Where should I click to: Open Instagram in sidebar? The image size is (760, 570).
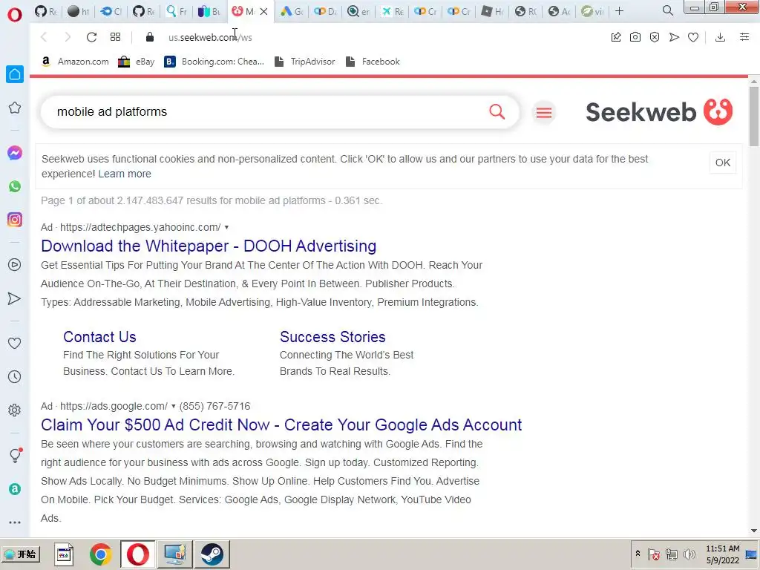coord(15,220)
